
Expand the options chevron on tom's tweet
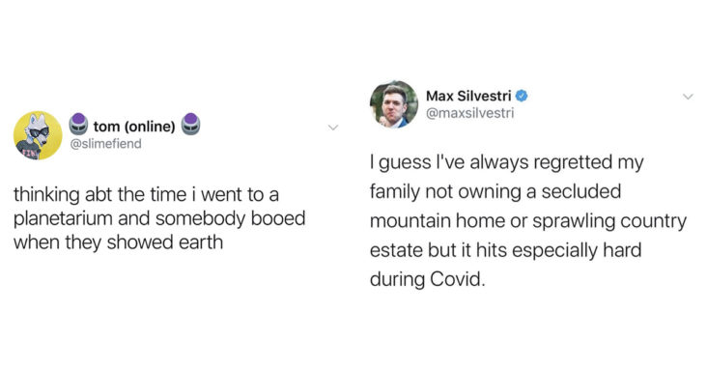click(333, 128)
